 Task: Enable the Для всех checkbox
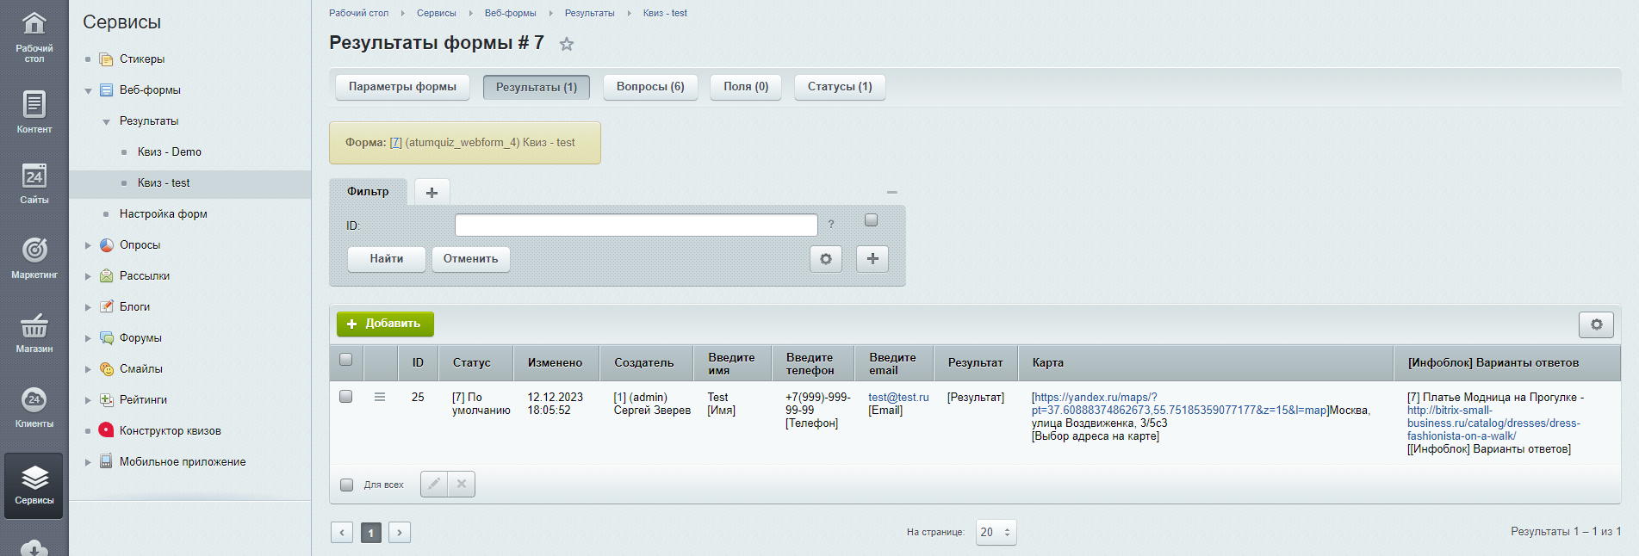[346, 485]
